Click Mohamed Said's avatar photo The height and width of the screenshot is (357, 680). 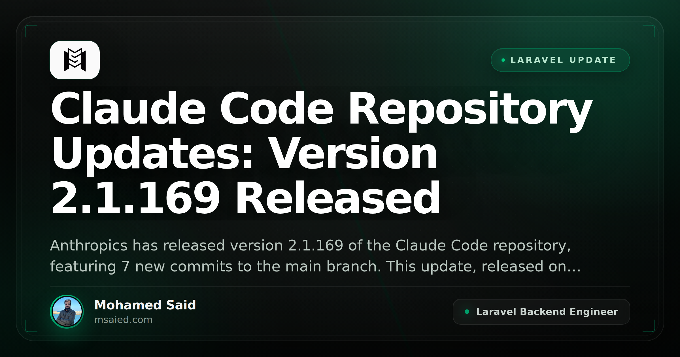[67, 311]
